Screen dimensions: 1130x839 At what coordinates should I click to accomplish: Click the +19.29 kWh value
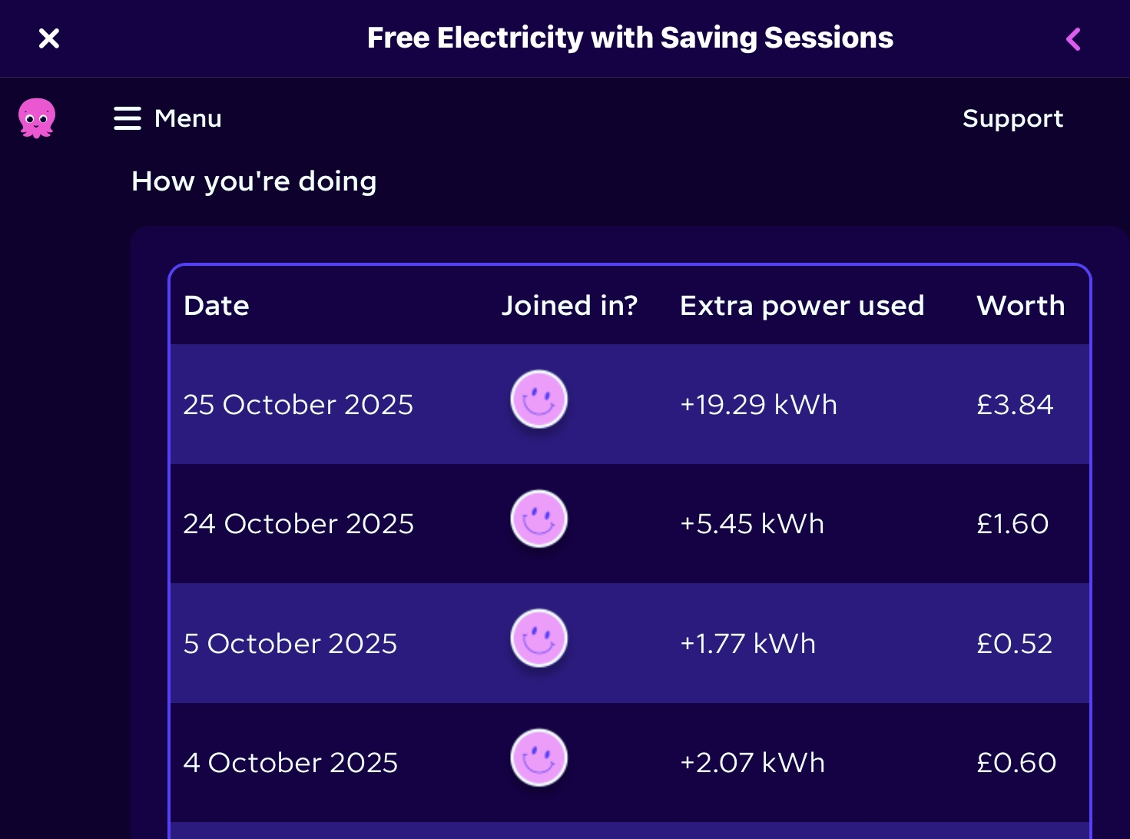(x=758, y=405)
